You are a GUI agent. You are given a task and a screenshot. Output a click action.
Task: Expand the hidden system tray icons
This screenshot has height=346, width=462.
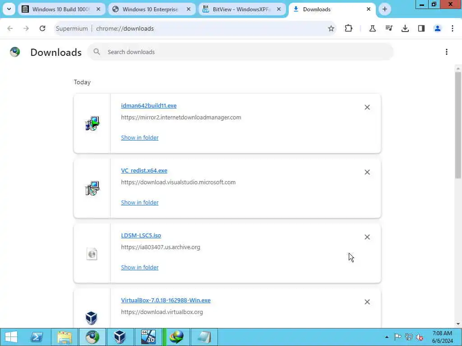point(387,337)
